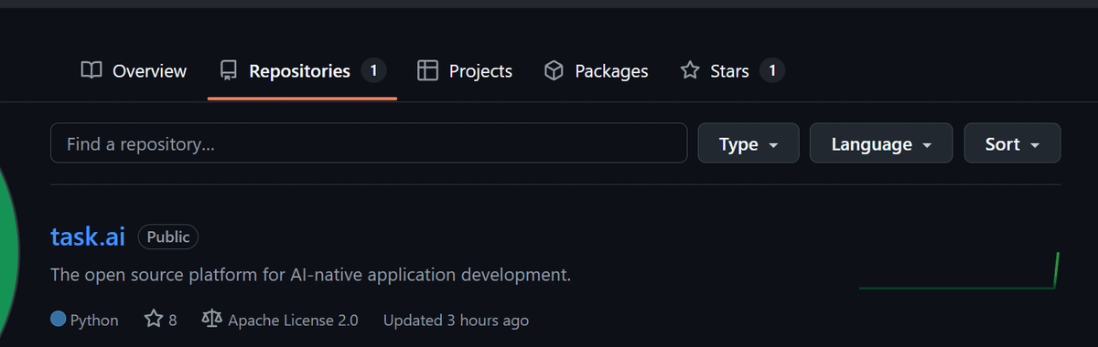Click the Python language label

(x=94, y=321)
